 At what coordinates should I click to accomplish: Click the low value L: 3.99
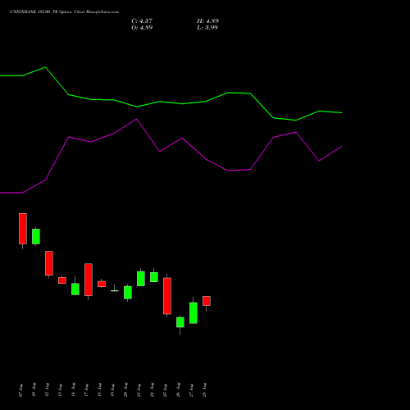coord(207,28)
